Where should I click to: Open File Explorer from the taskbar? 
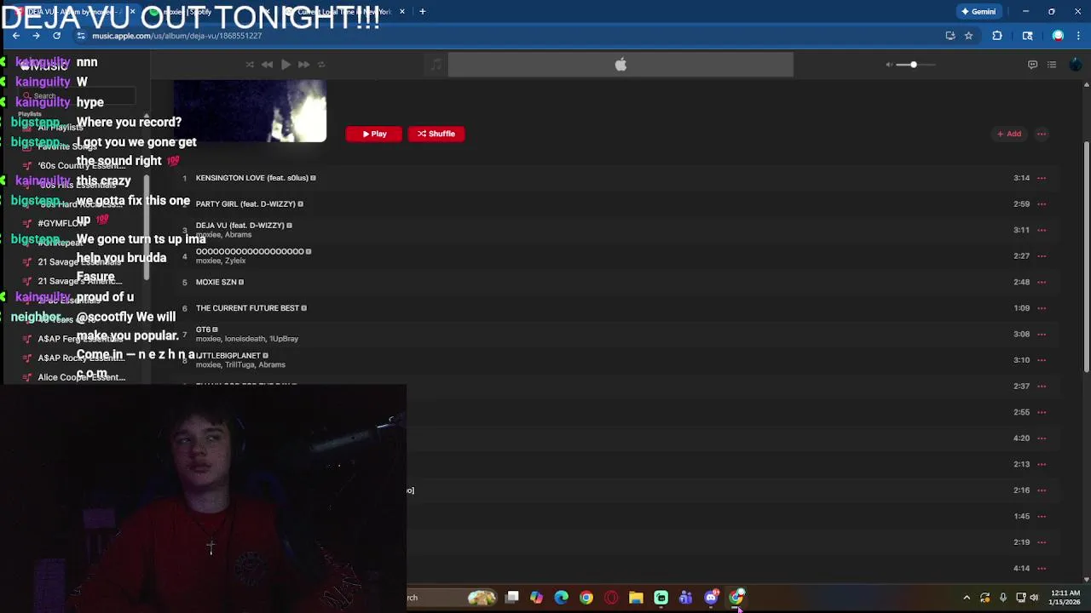tap(636, 598)
